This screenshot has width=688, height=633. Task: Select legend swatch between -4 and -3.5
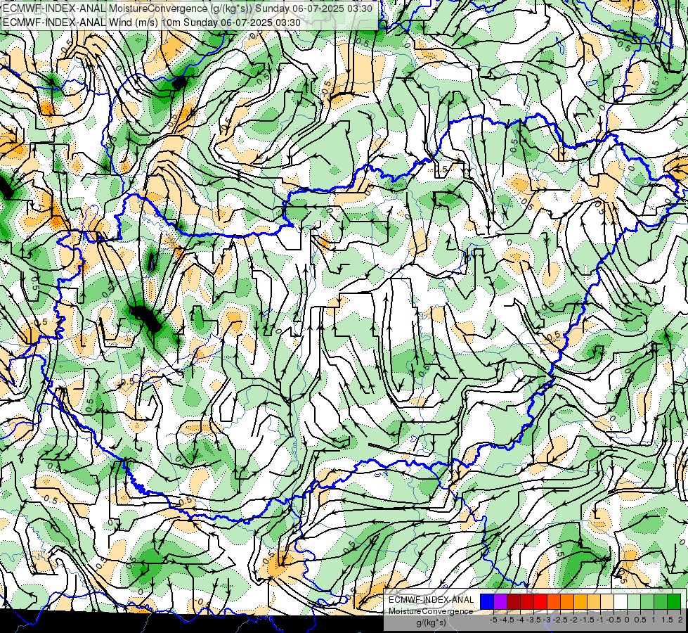pyautogui.click(x=527, y=601)
